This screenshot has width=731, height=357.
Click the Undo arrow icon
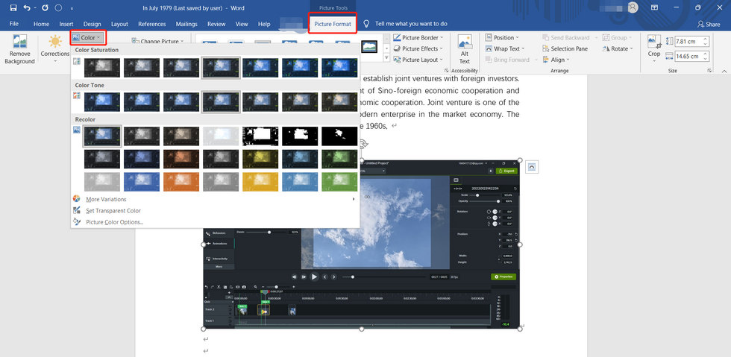tap(27, 8)
